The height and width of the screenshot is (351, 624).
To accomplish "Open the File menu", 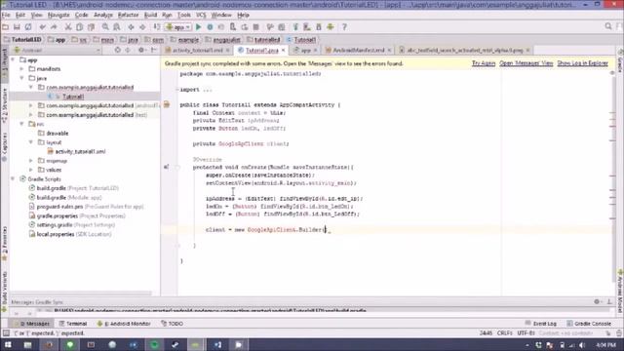I will point(6,15).
